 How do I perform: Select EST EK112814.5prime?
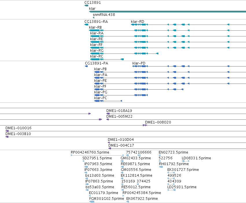pyautogui.click(x=136, y=176)
